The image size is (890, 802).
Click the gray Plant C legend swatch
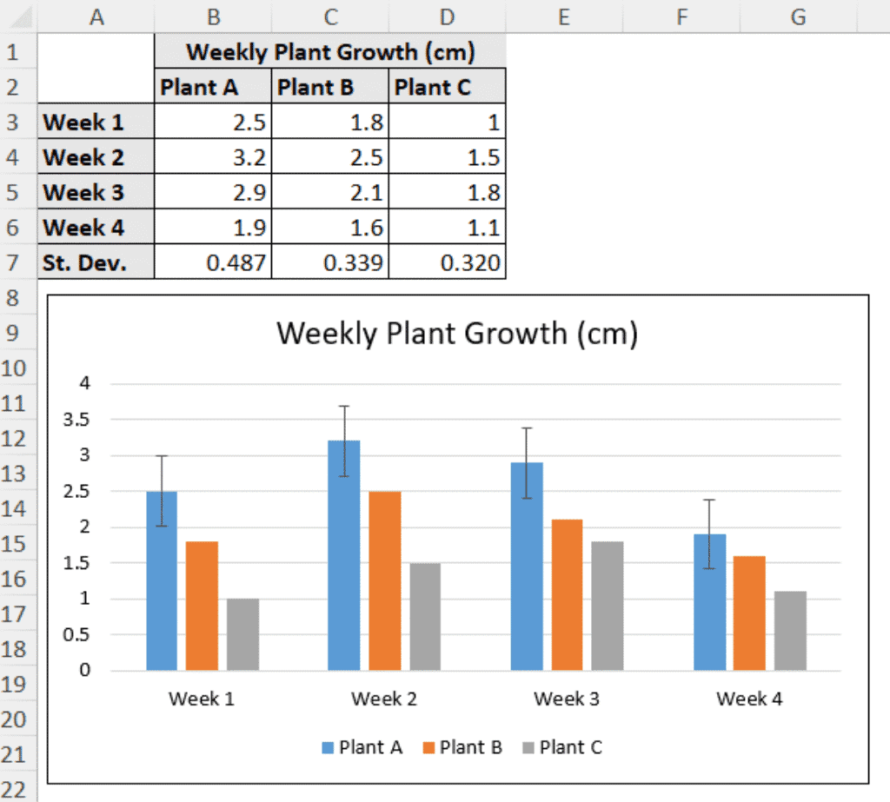tap(528, 747)
